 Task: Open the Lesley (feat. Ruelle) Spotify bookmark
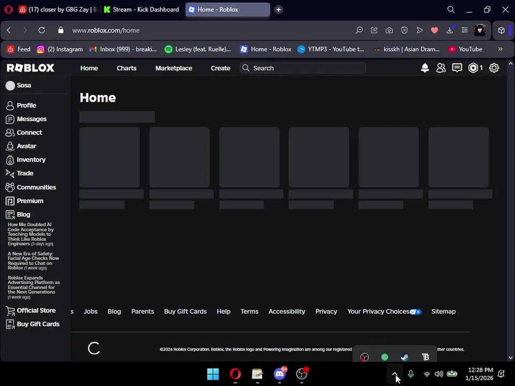(x=197, y=49)
